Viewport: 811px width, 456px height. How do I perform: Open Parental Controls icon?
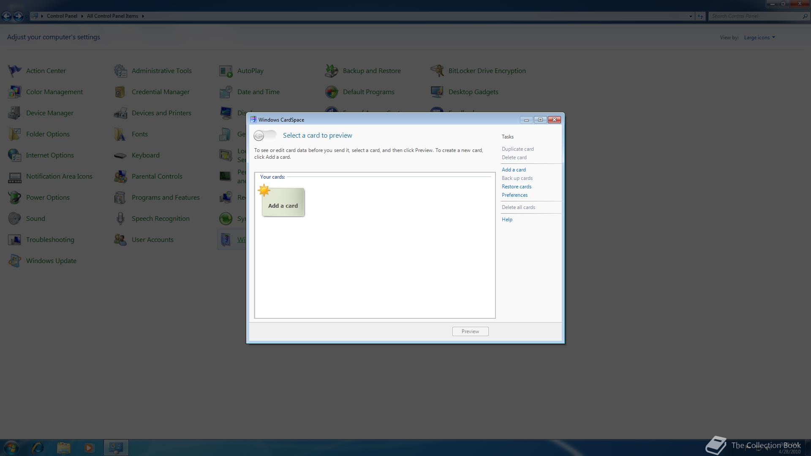pos(120,176)
